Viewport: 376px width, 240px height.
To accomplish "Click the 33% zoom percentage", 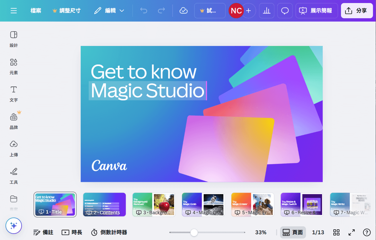I will coord(261,232).
